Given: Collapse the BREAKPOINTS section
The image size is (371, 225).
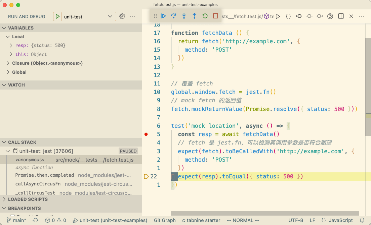Looking at the screenshot, I should coord(71,208).
